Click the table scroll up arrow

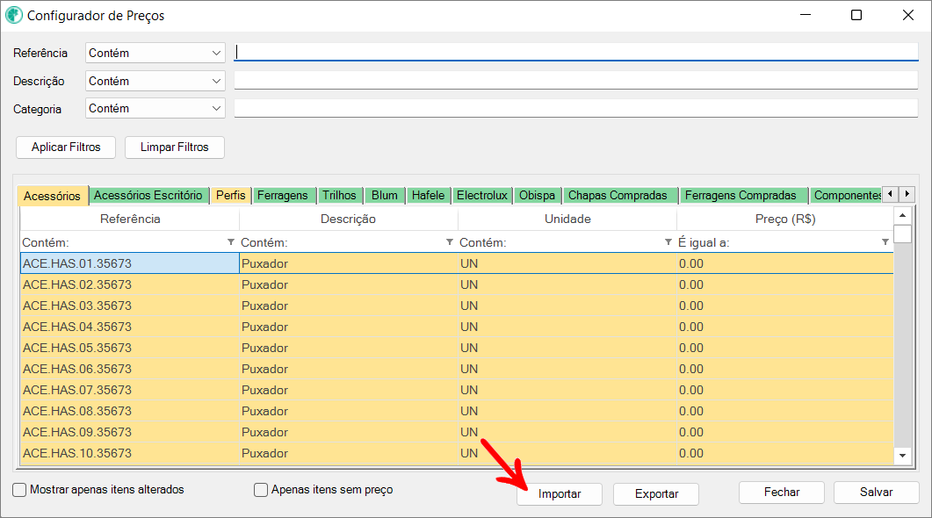tap(902, 215)
